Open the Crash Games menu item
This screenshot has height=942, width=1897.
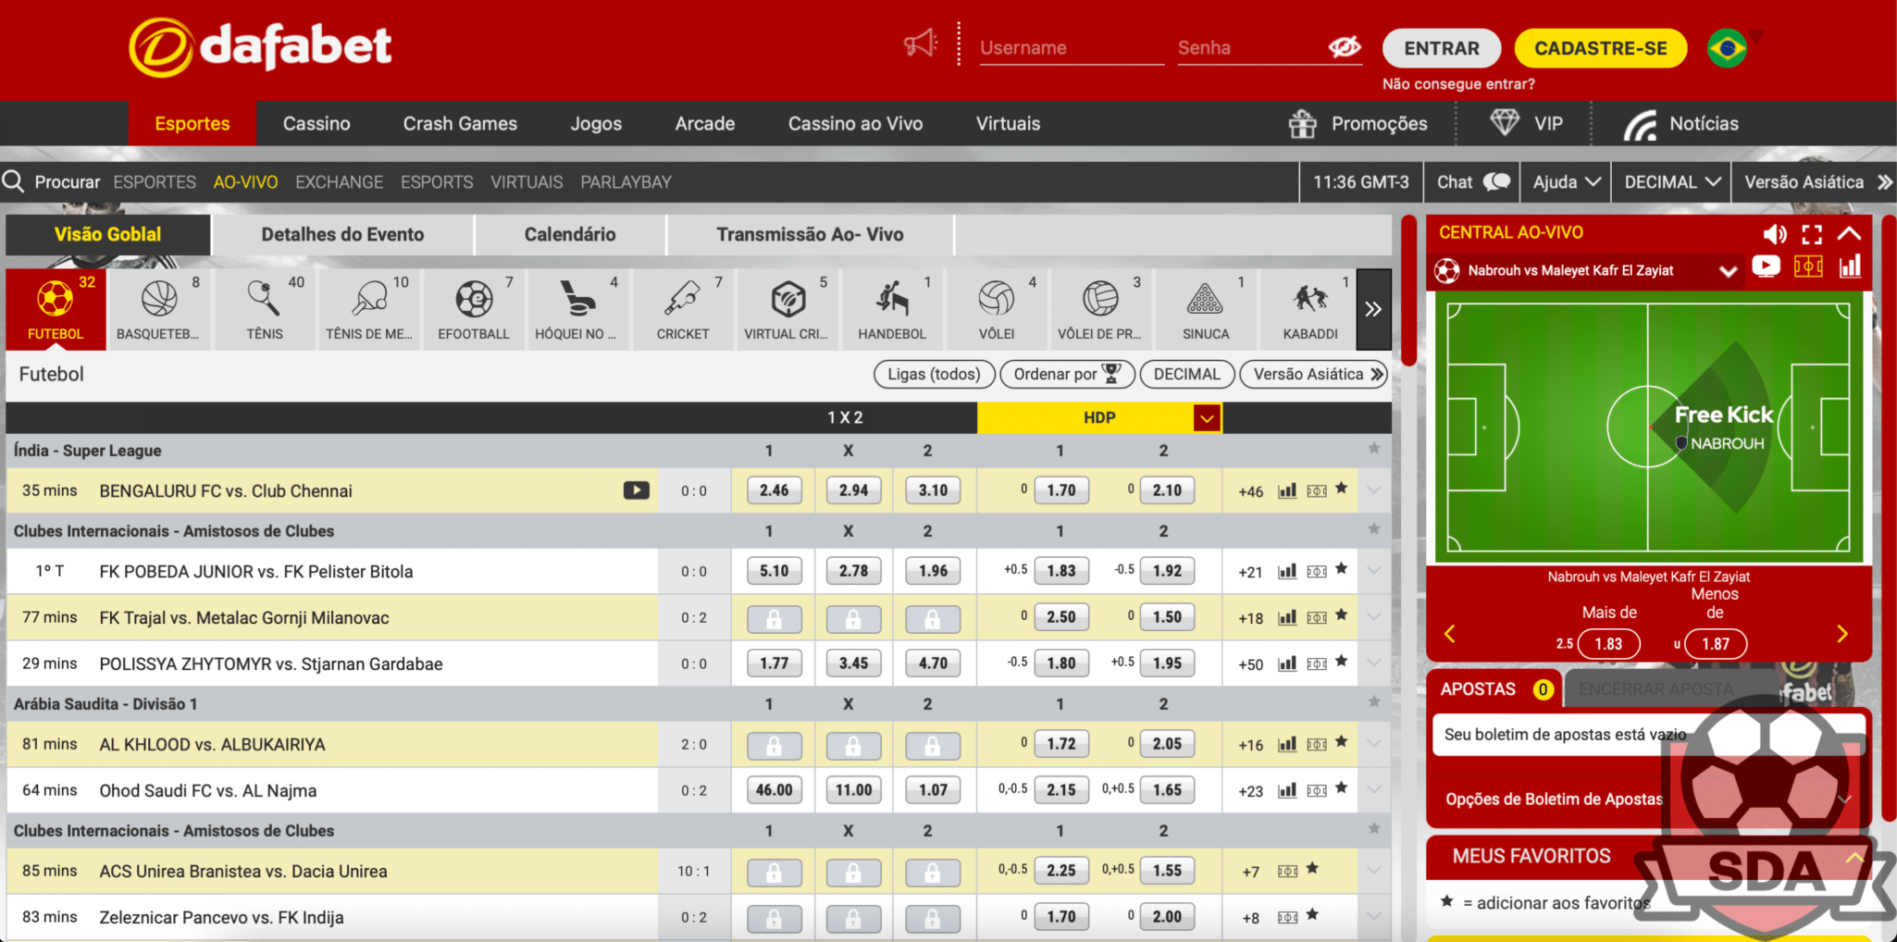pyautogui.click(x=460, y=123)
